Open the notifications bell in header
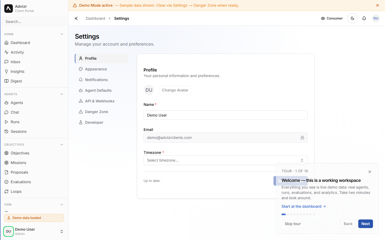 (364, 18)
